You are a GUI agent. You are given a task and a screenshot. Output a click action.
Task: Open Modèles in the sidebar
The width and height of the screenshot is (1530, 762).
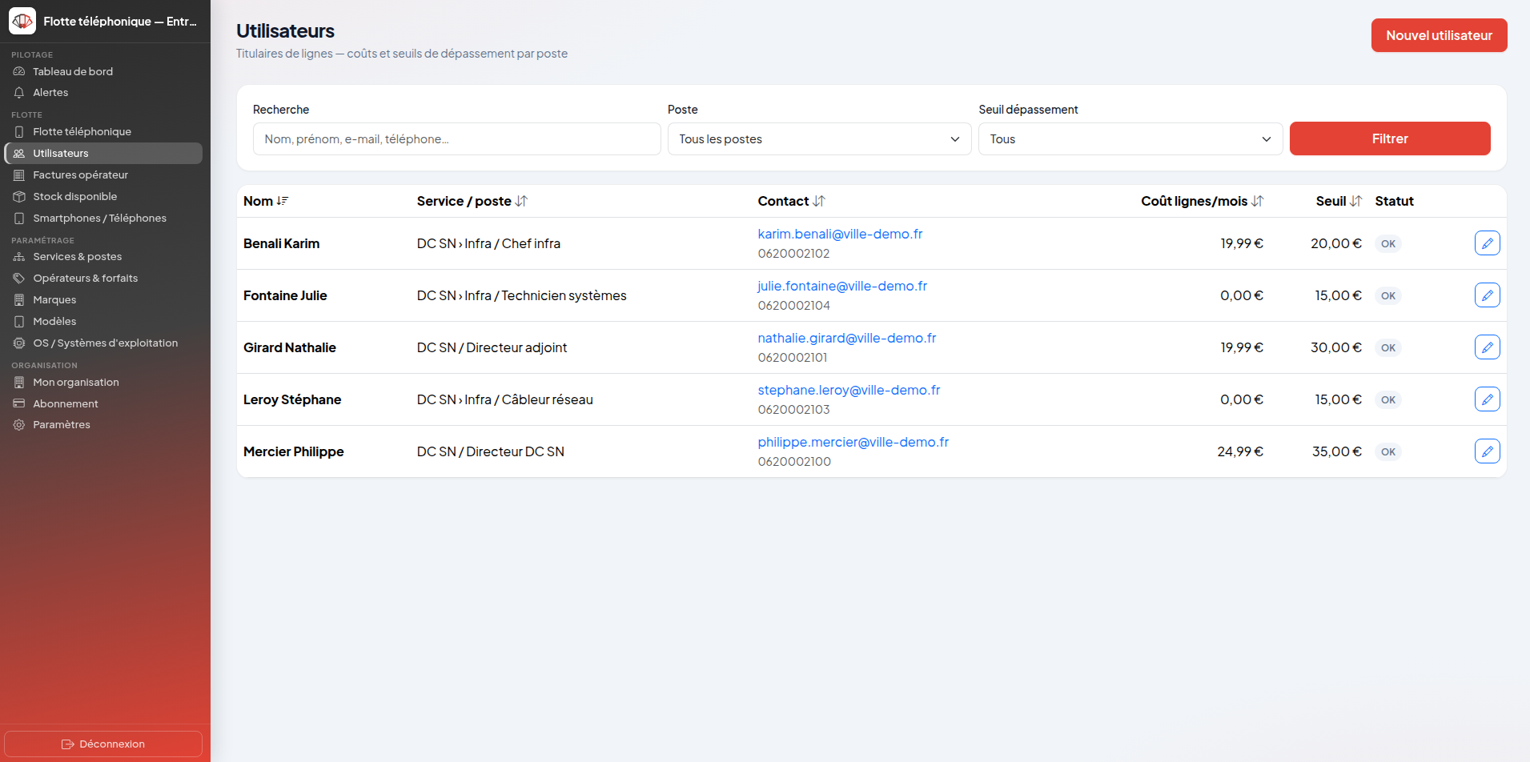103,321
